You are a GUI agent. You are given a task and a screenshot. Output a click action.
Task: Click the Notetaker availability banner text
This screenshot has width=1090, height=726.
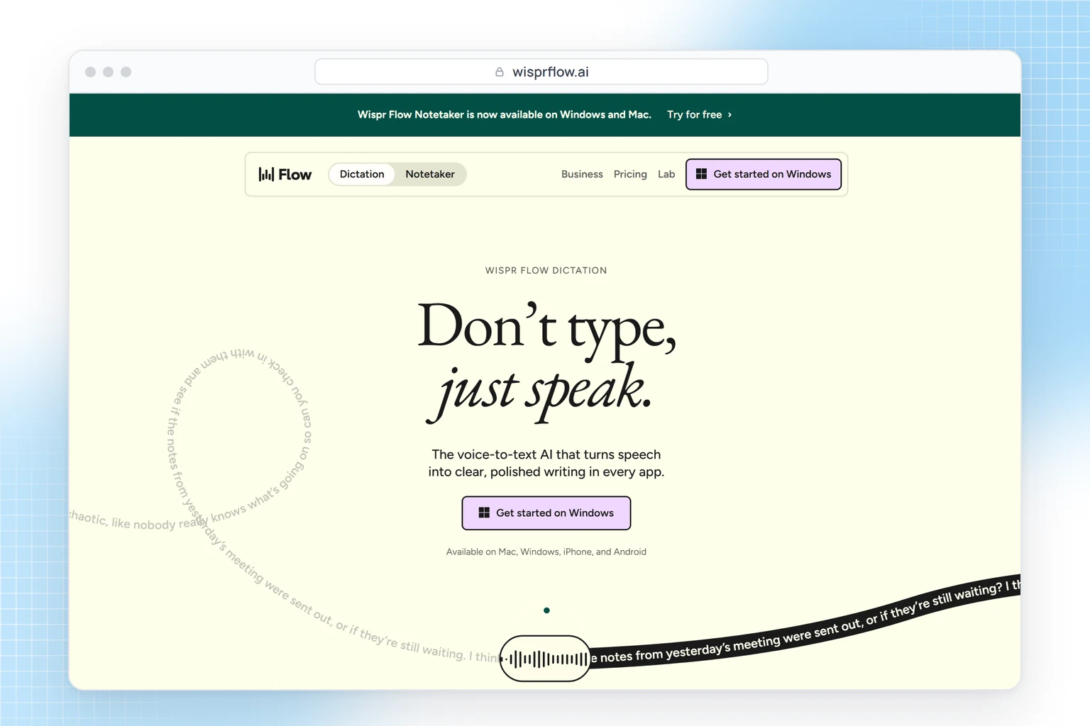[x=505, y=115]
